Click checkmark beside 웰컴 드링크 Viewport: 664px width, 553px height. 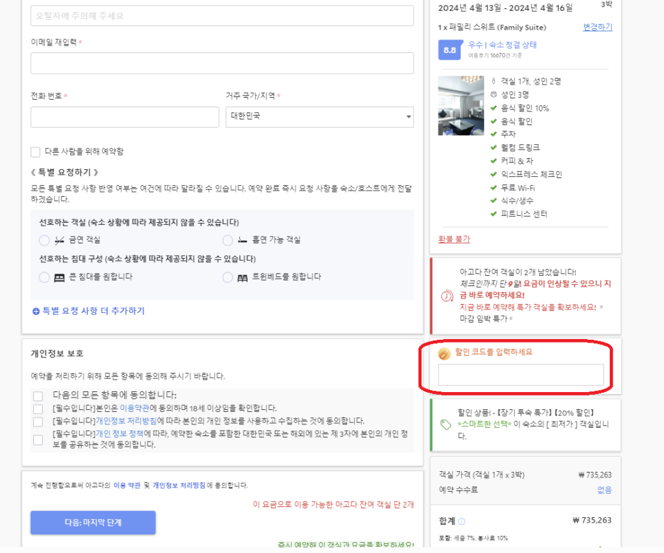pos(494,148)
